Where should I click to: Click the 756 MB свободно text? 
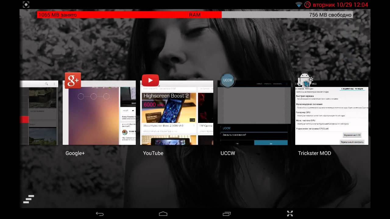tap(330, 15)
